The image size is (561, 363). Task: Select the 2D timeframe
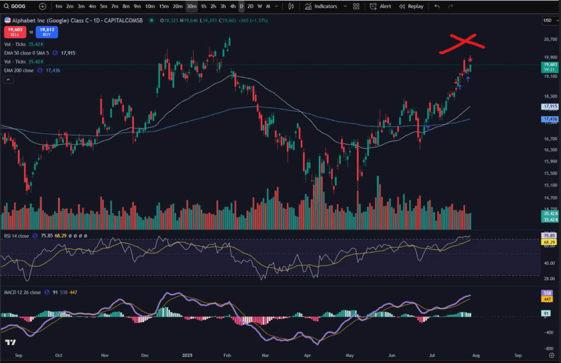pyautogui.click(x=250, y=7)
